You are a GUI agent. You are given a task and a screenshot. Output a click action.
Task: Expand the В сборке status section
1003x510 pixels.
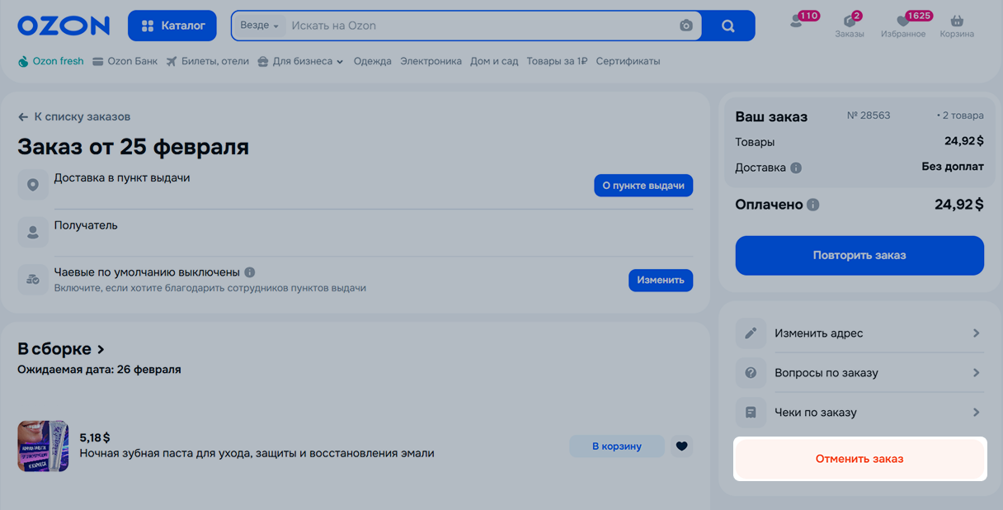[x=61, y=349]
